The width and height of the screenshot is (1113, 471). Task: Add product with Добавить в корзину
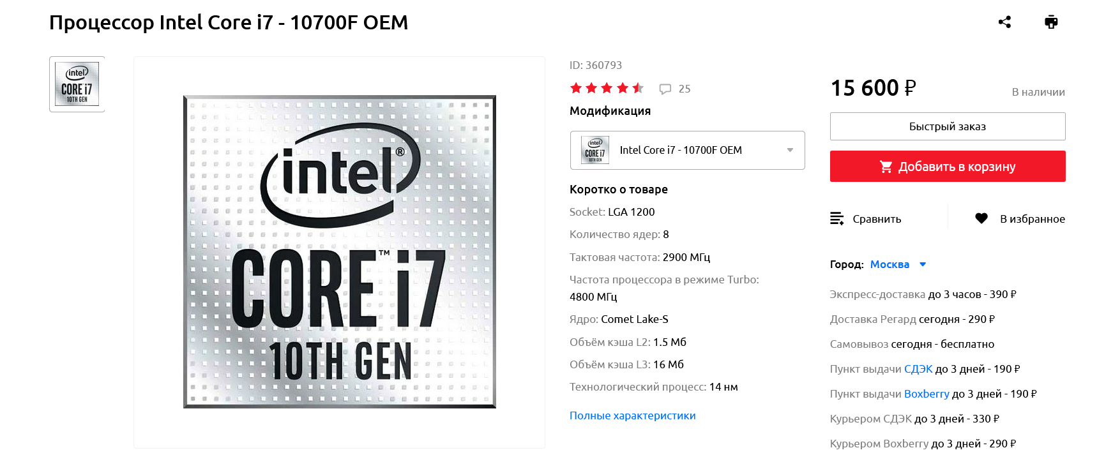[x=948, y=167]
